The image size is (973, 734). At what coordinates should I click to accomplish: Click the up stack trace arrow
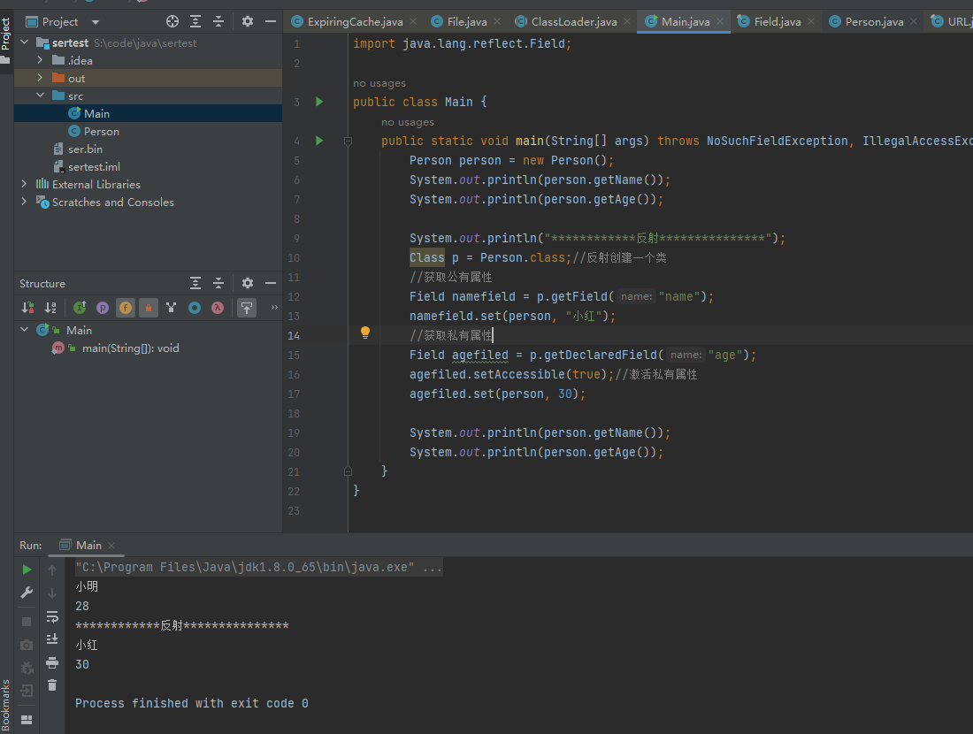(x=52, y=570)
